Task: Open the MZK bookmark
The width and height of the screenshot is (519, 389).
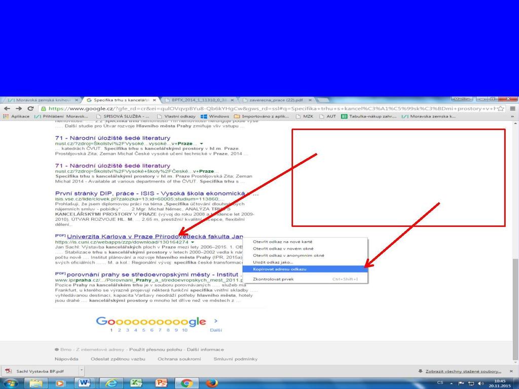Action: pyautogui.click(x=305, y=116)
